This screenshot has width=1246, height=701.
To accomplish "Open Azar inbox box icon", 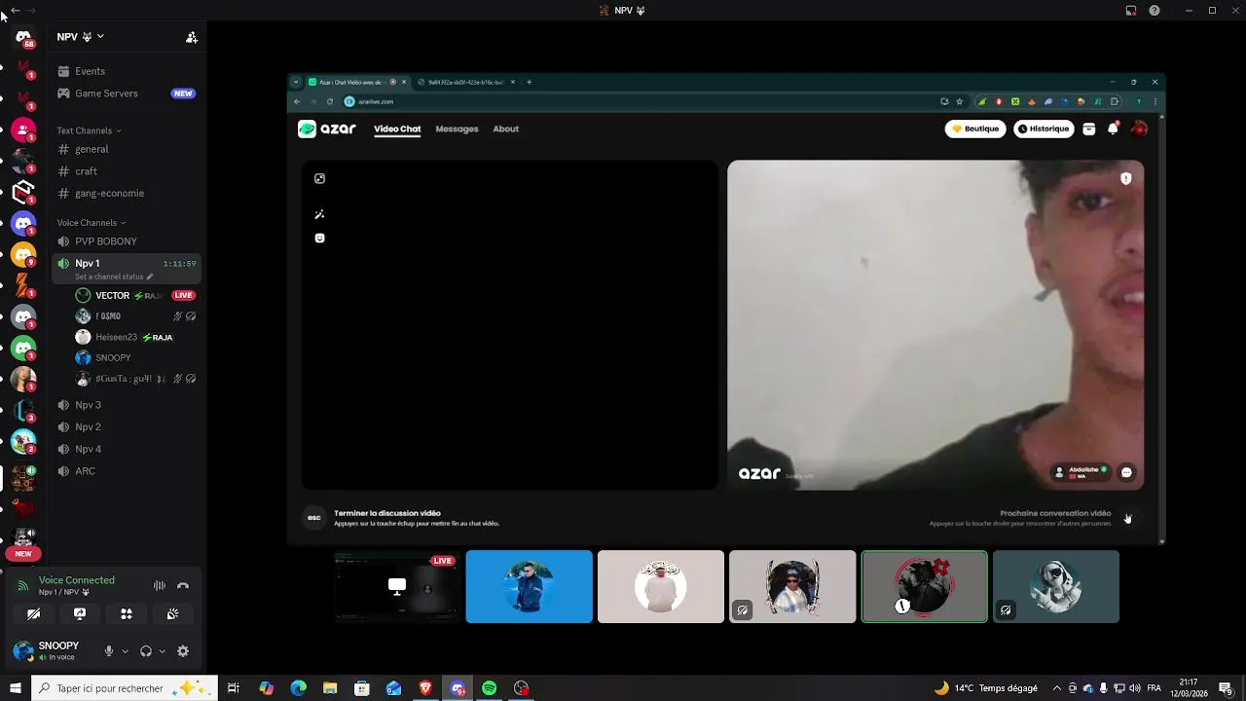I will pyautogui.click(x=1089, y=129).
